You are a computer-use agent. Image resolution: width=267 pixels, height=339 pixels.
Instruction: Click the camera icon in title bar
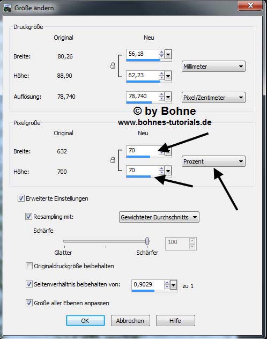tap(7, 8)
